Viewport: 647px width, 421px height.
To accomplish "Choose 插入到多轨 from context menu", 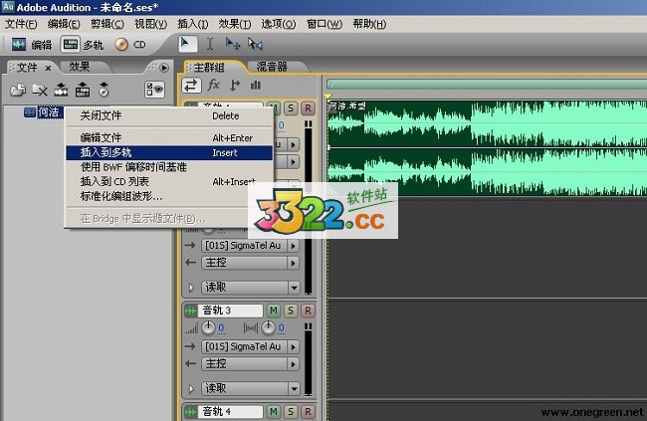I will tap(169, 152).
